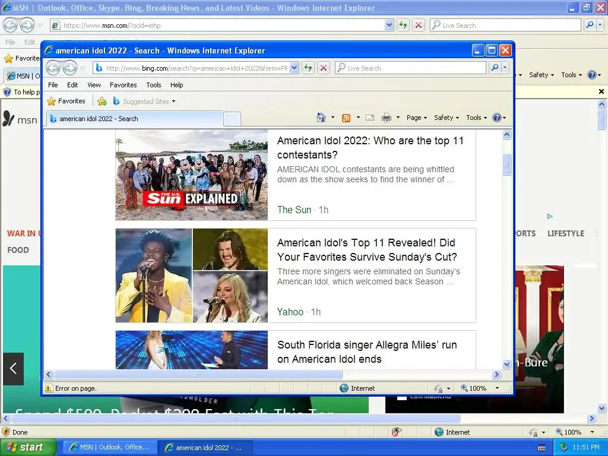Click the Yahoo source link

[290, 312]
